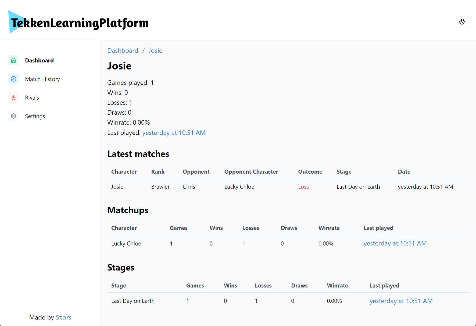Image resolution: width=476 pixels, height=326 pixels.
Task: Click Last Day on Earth in Stages table
Action: (133, 301)
